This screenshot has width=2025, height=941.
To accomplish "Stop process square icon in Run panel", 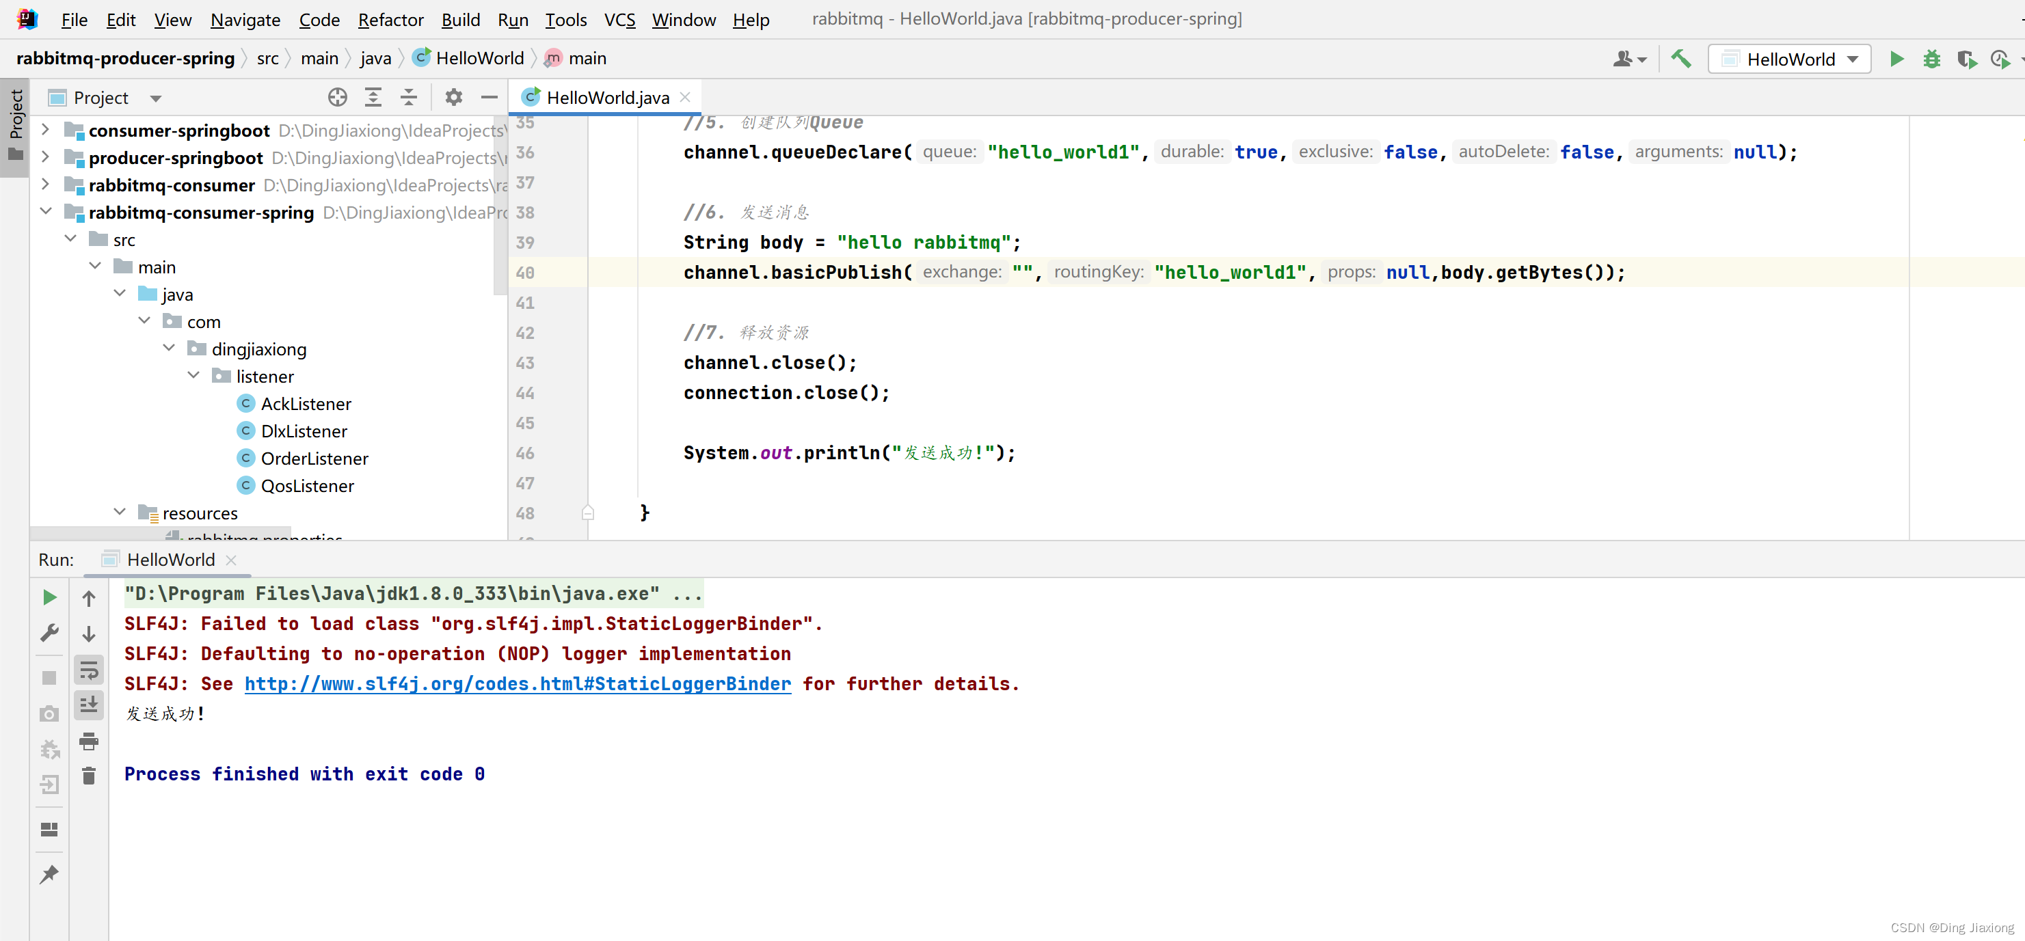I will (x=49, y=677).
